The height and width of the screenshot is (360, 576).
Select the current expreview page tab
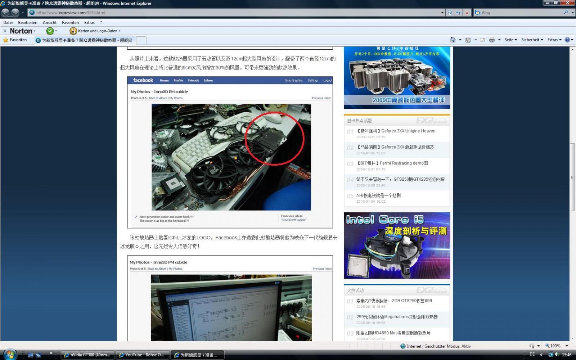pos(85,40)
